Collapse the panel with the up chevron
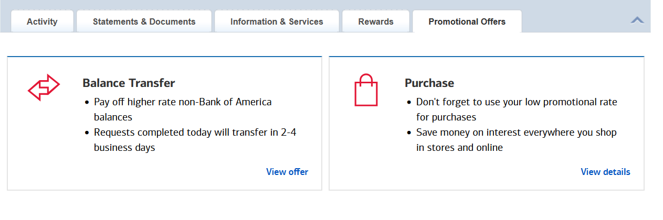The image size is (663, 220). click(x=637, y=20)
